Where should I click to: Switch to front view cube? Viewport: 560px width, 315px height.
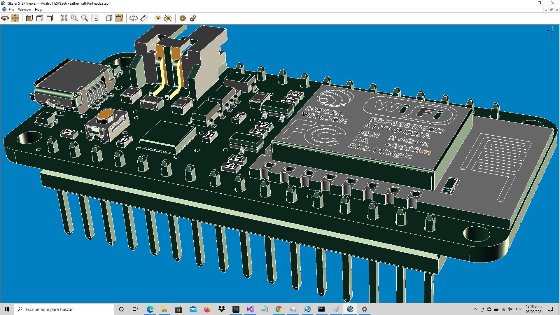[x=29, y=18]
